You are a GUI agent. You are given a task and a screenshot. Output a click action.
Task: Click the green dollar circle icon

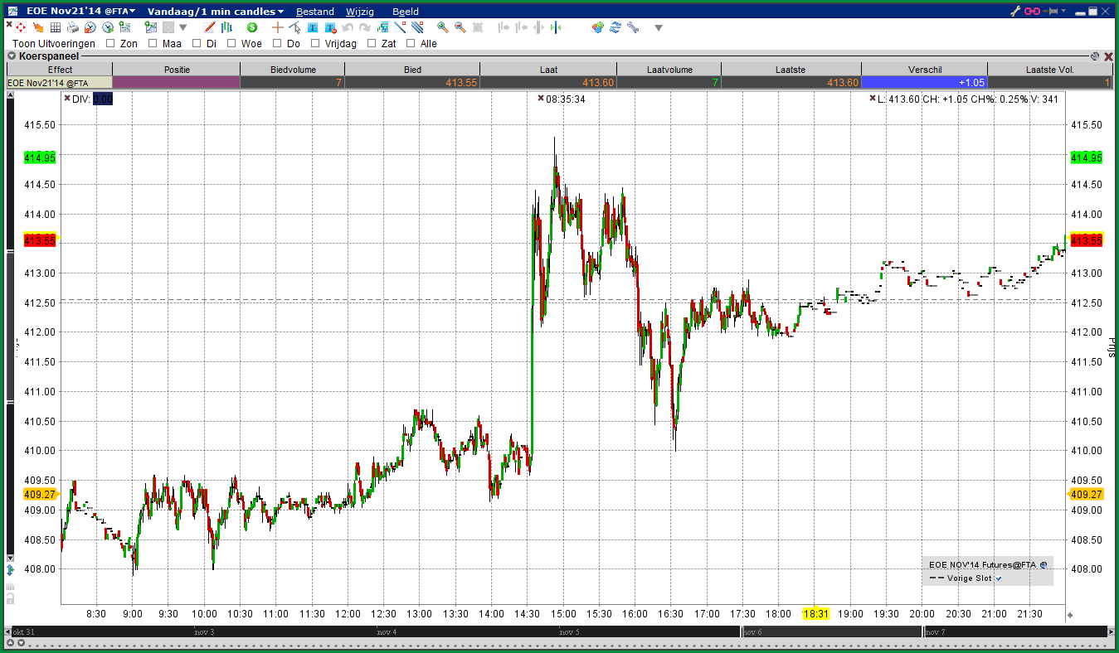coord(252,27)
